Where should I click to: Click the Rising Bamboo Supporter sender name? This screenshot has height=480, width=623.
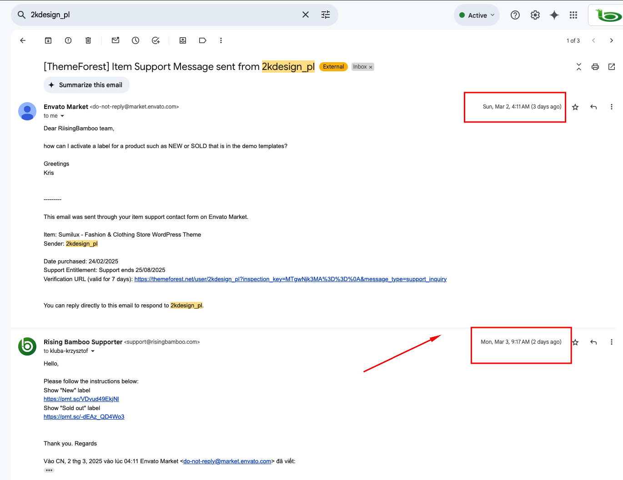click(x=83, y=342)
